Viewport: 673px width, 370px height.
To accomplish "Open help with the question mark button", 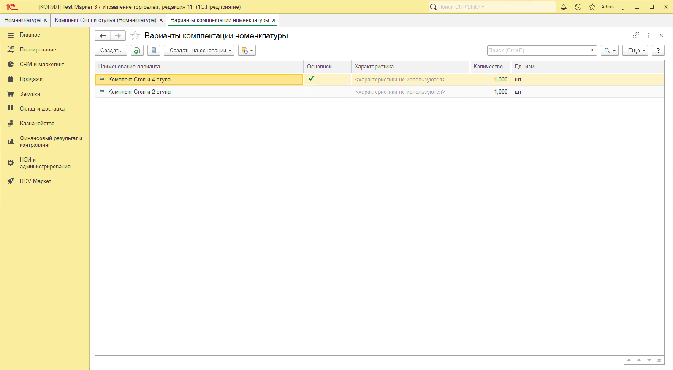I will [658, 51].
